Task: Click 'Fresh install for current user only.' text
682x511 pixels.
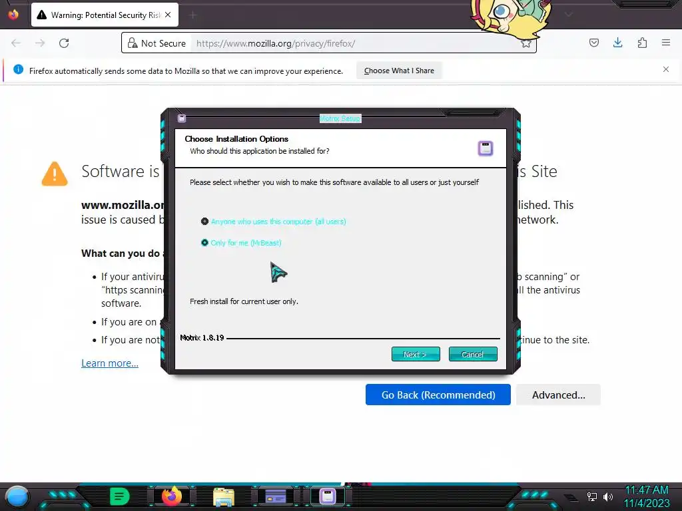Action: (x=244, y=301)
